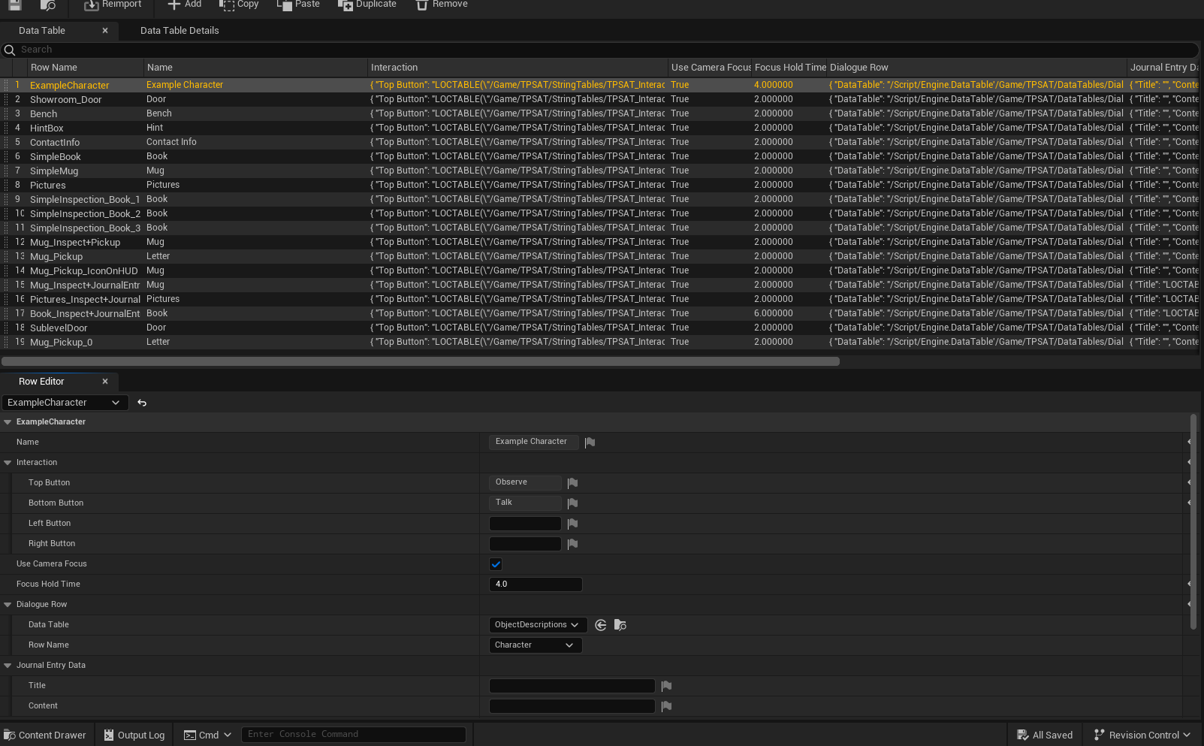
Task: Collapse the ExampleCharacter section
Action: (x=8, y=422)
